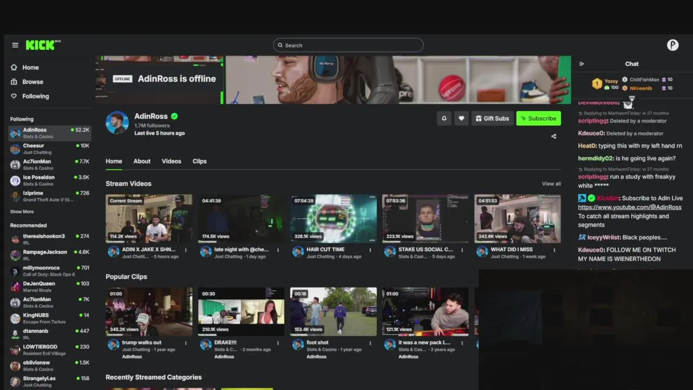Click the Heat0 username in chat
This screenshot has width=693, height=390.
coord(587,146)
